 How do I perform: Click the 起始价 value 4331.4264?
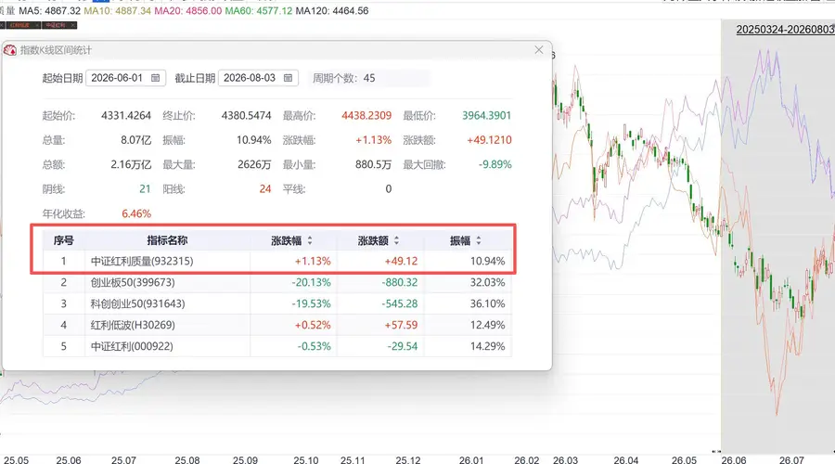tap(126, 116)
